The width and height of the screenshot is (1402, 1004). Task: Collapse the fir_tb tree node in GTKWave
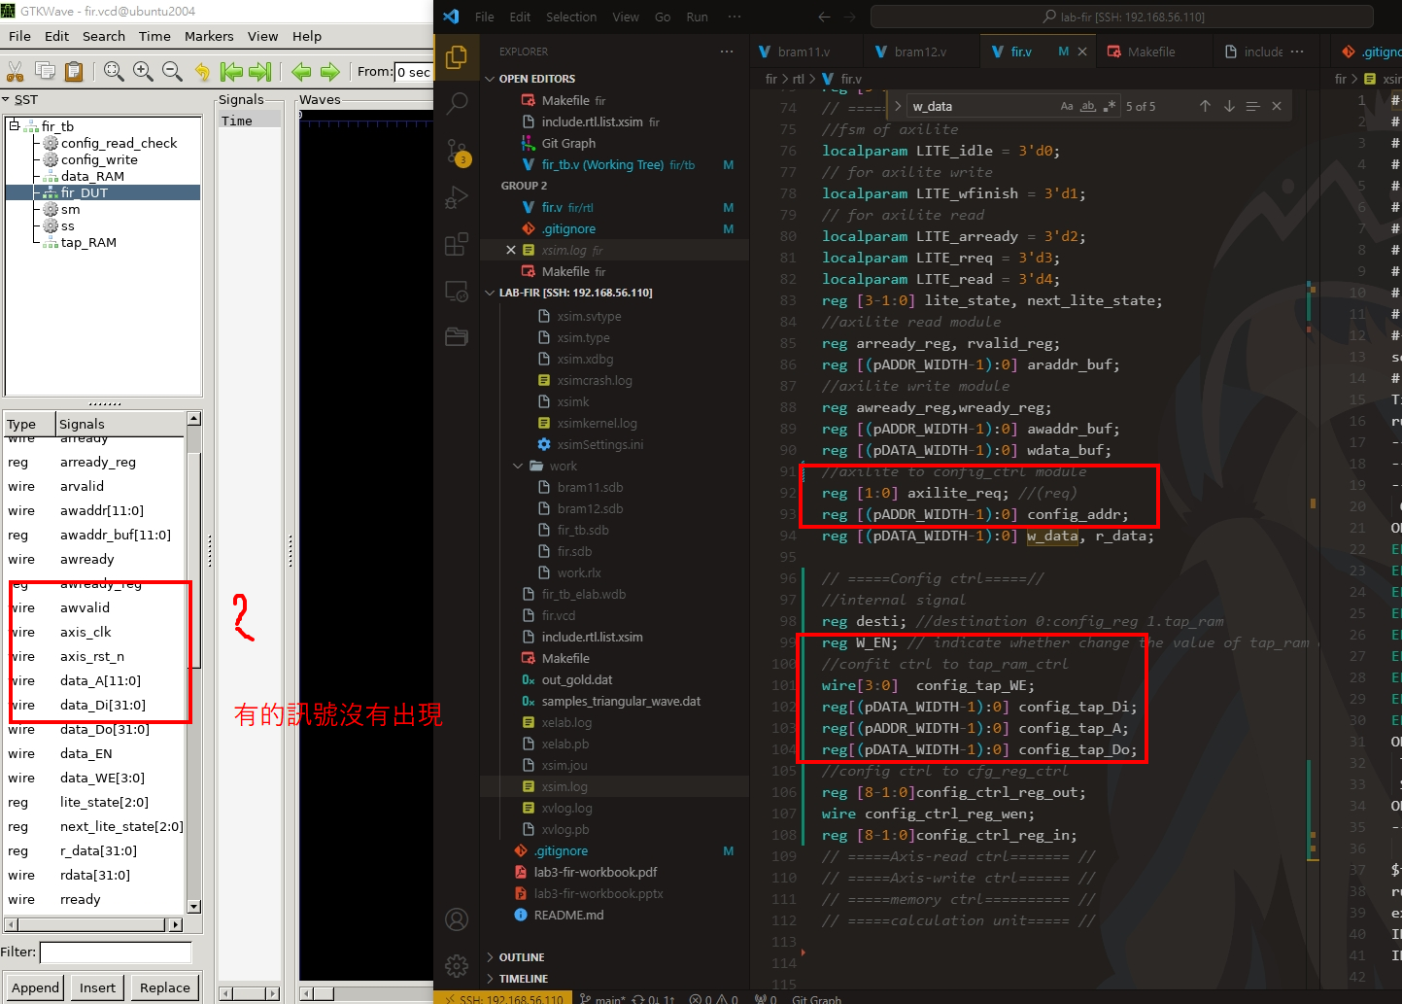pyautogui.click(x=14, y=125)
